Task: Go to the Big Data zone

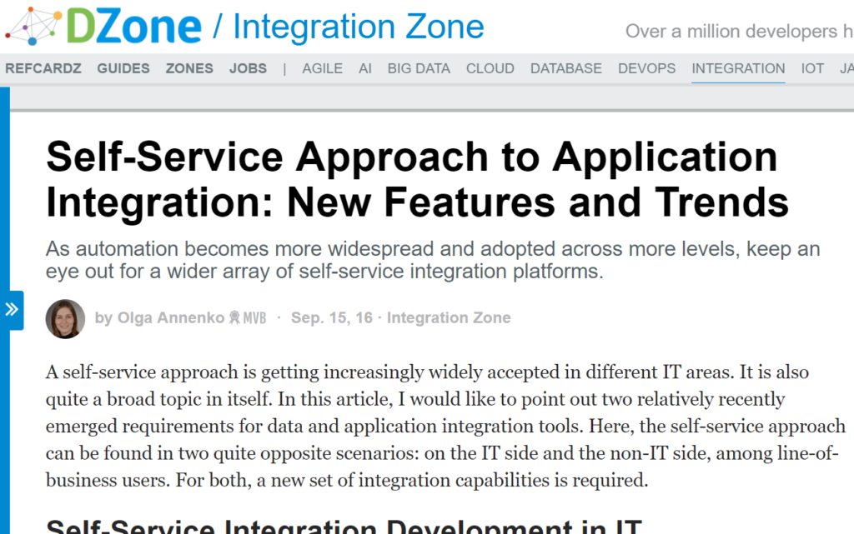Action: [x=419, y=68]
